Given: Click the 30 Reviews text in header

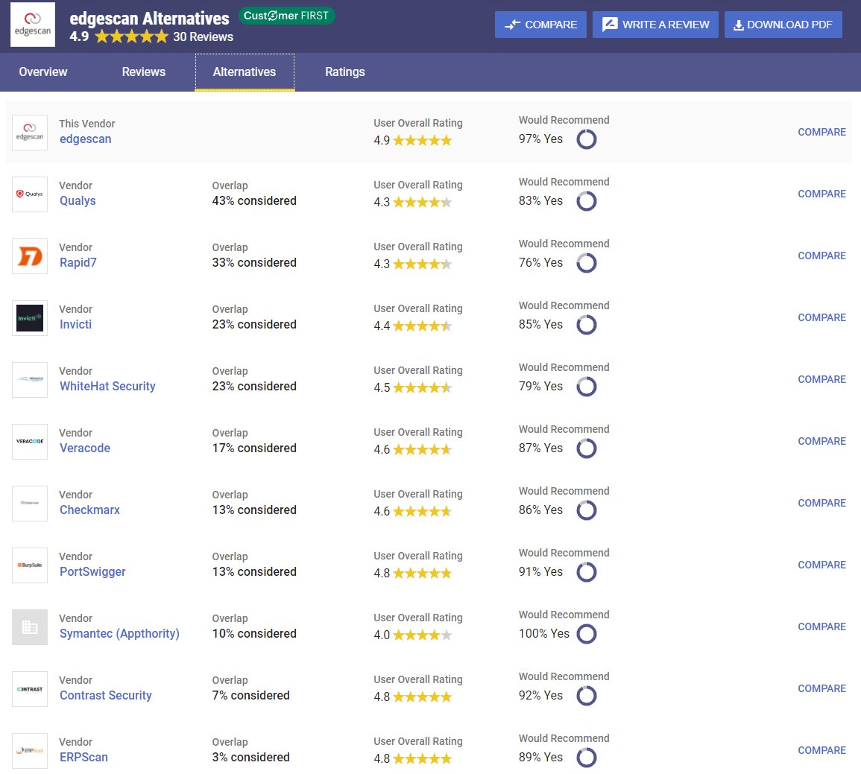Looking at the screenshot, I should point(204,37).
